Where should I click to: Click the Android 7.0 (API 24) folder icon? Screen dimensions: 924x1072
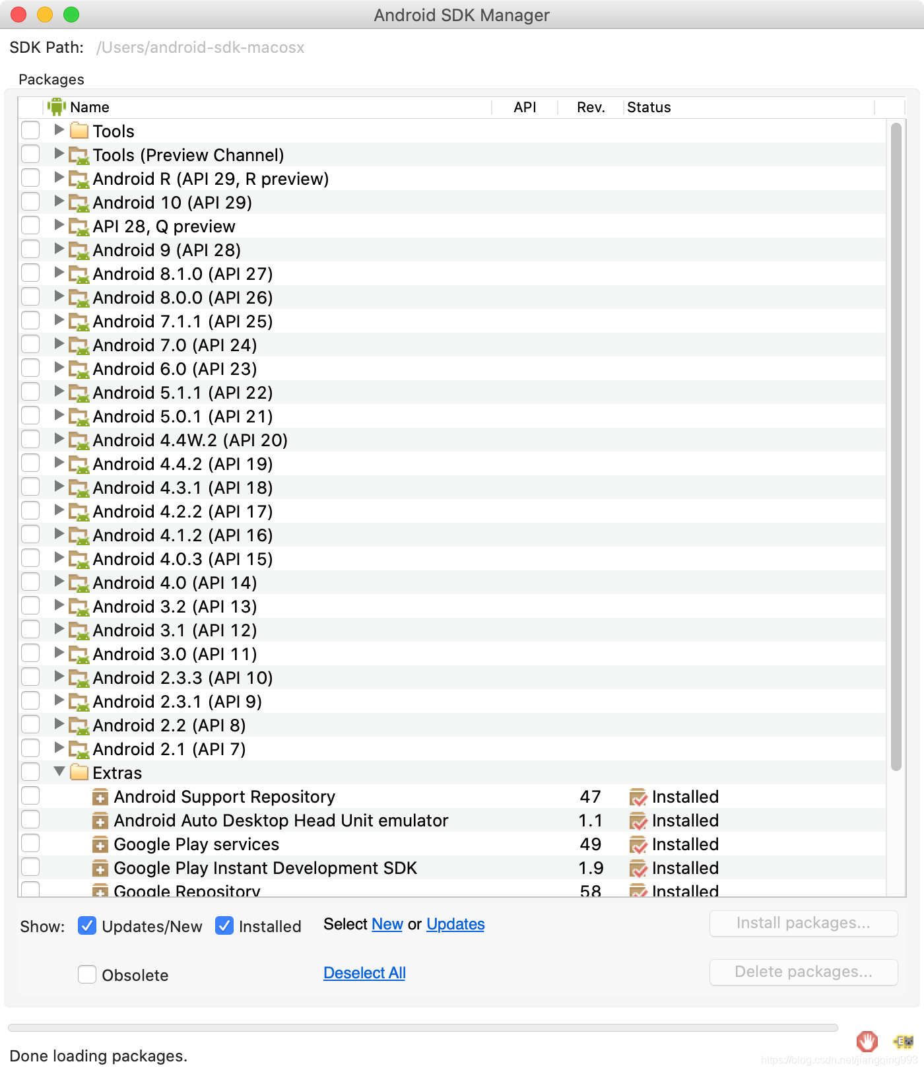click(x=79, y=345)
